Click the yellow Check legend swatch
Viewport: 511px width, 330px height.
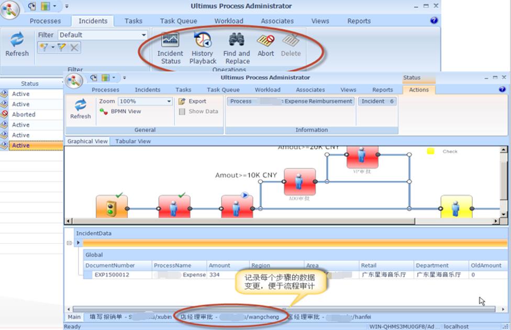point(430,151)
